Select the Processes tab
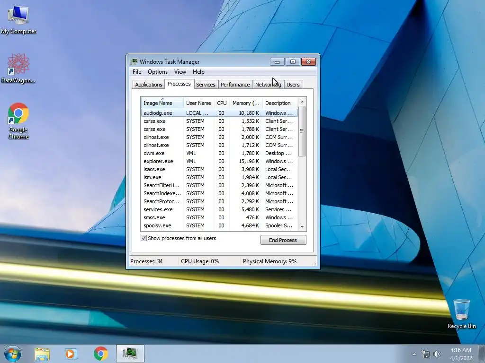 point(179,84)
